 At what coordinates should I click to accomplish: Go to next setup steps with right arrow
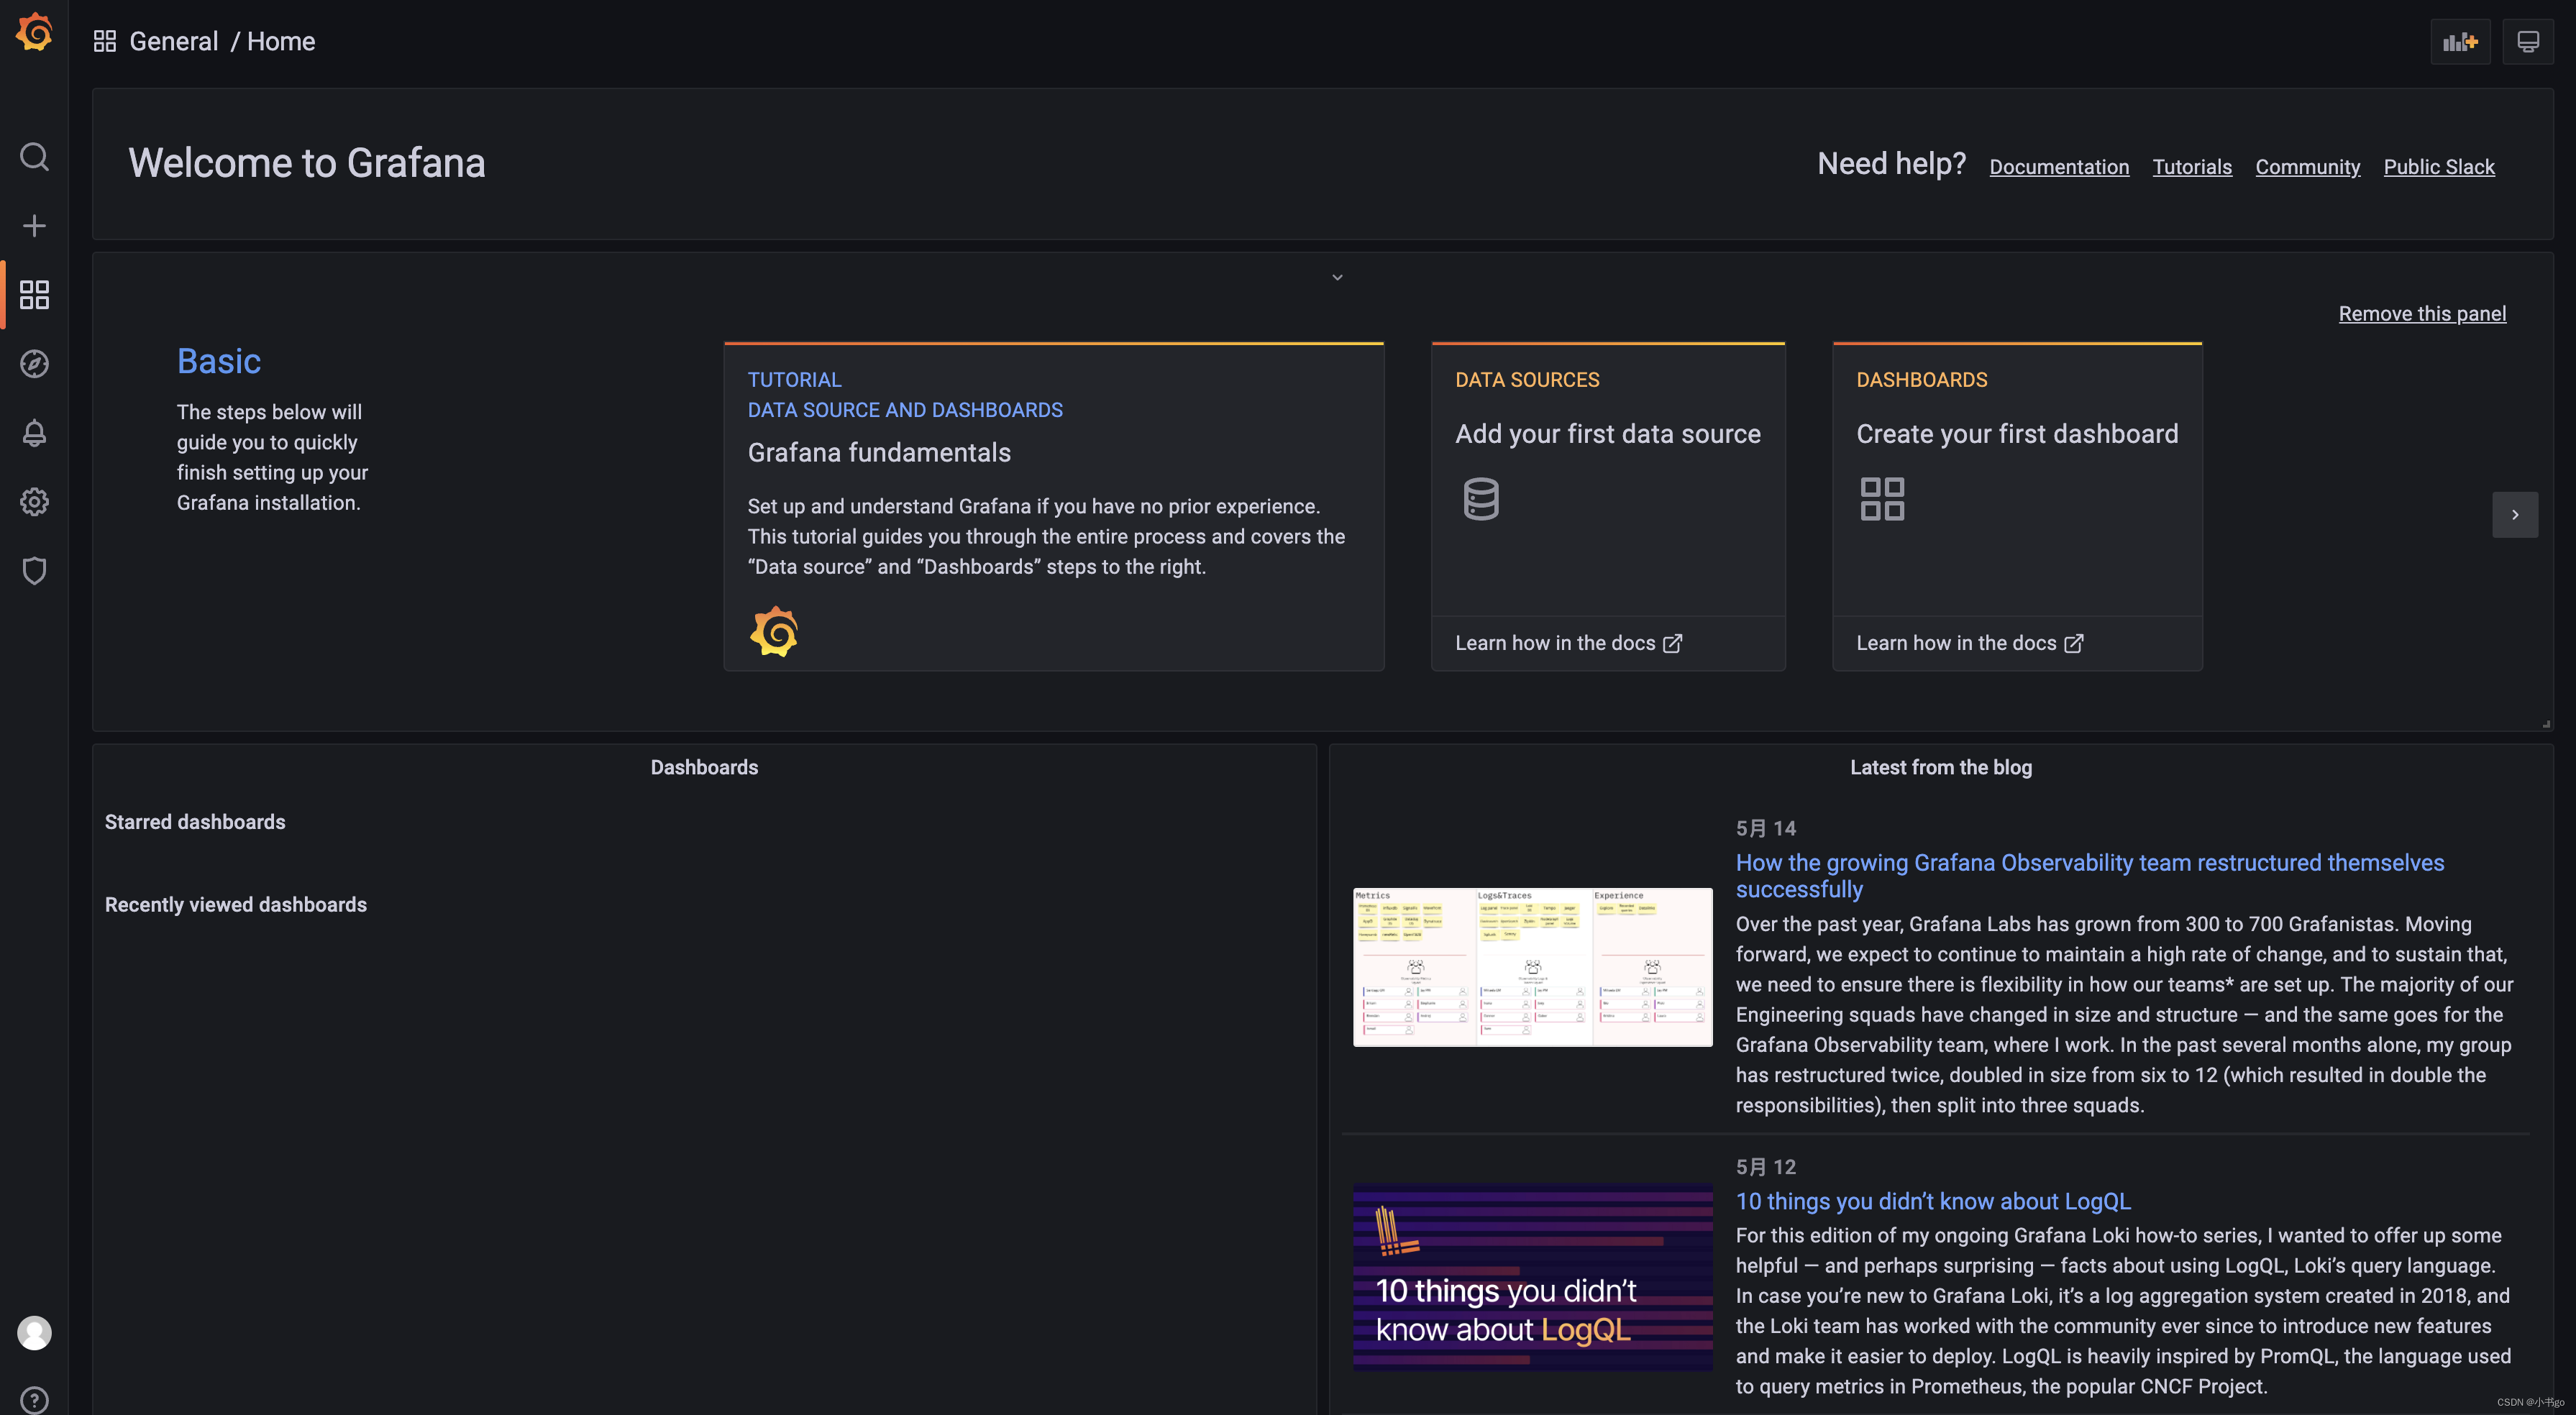[2515, 515]
